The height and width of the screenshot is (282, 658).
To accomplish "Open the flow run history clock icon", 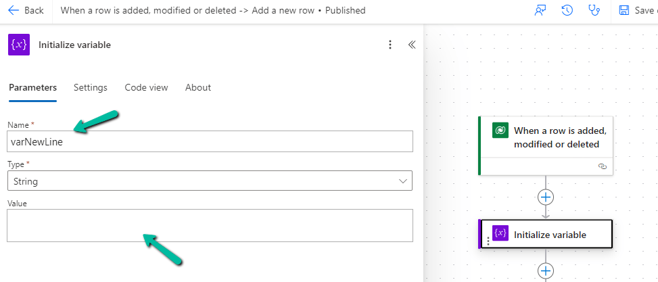I will 567,11.
